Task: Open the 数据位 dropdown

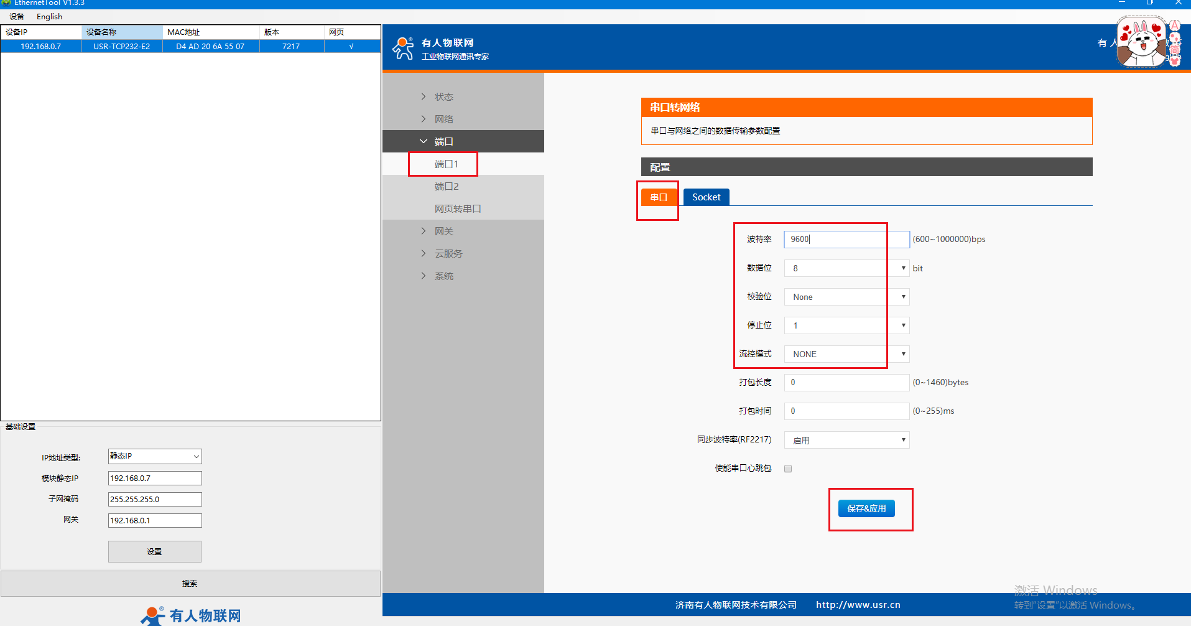Action: pyautogui.click(x=846, y=268)
